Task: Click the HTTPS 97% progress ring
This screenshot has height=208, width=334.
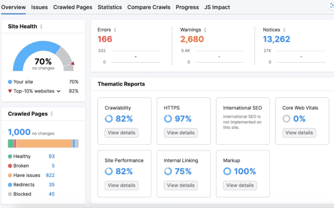Action: [168, 119]
